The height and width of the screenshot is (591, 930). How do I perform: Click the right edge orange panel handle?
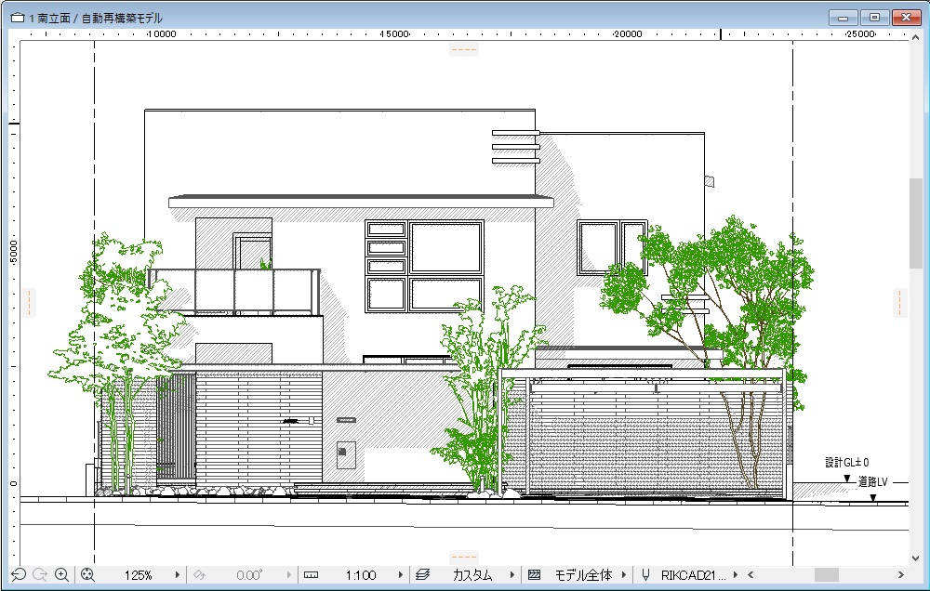pos(900,302)
